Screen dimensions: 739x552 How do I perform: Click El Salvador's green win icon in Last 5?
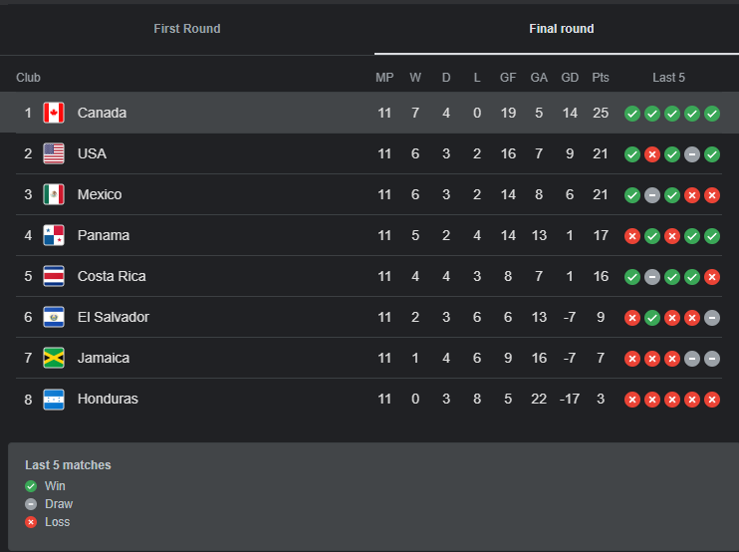click(652, 318)
